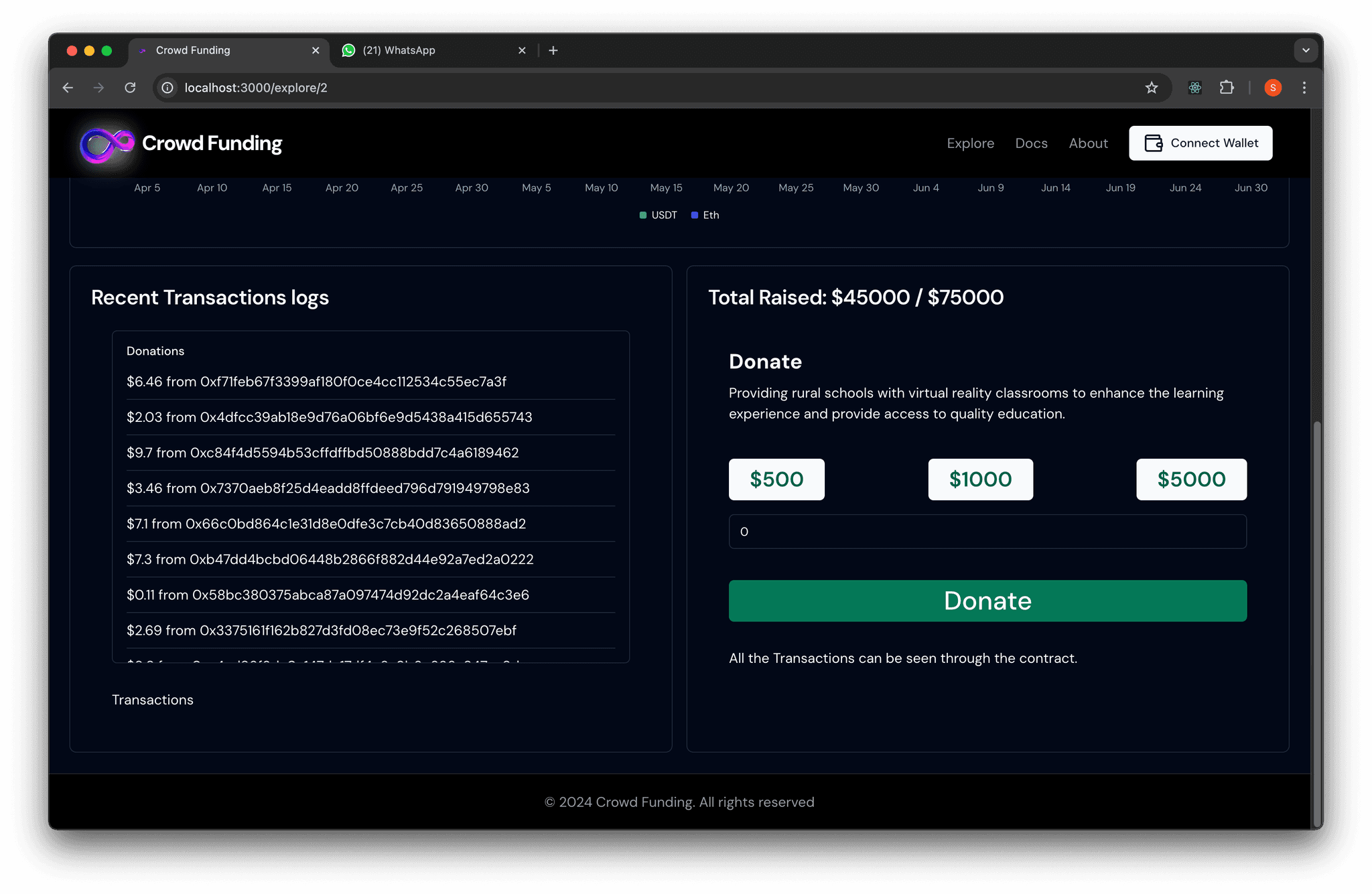Select the $2.03 donation row
1372x894 pixels.
(x=370, y=417)
